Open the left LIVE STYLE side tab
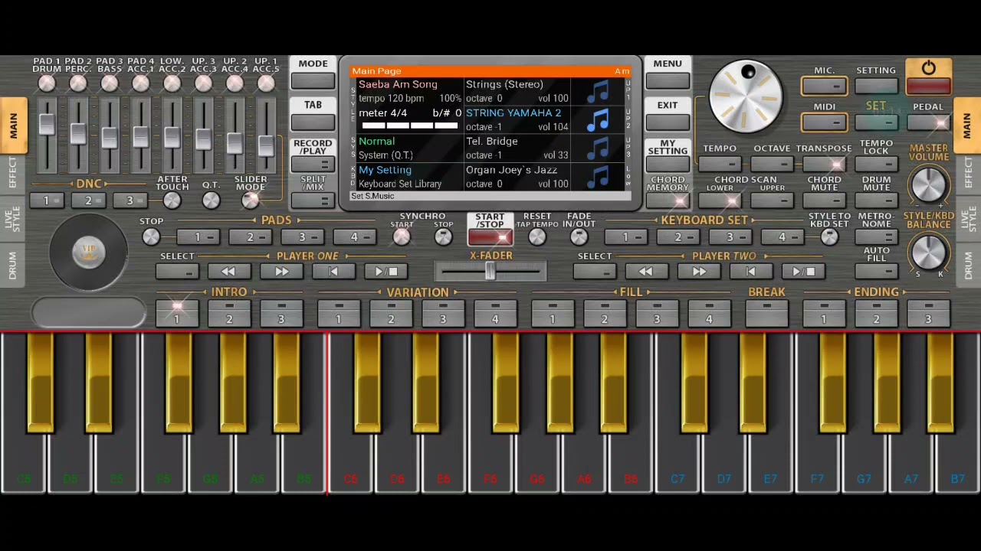The width and height of the screenshot is (981, 551). click(x=13, y=220)
